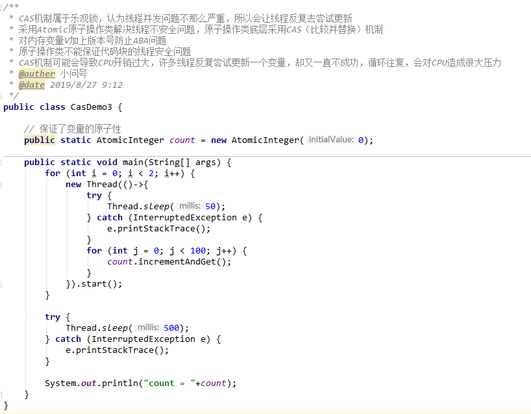
Task: Click the number 50 in Thread.sleep
Action: click(x=210, y=207)
